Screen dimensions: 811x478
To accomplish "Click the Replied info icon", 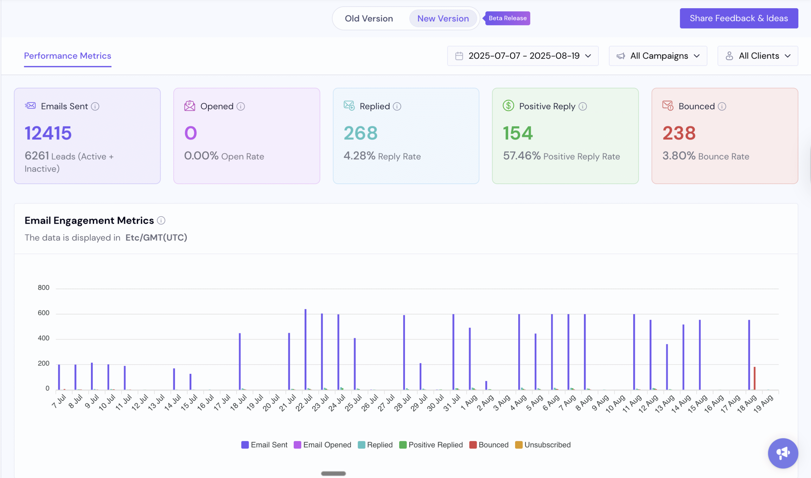I will pyautogui.click(x=397, y=106).
